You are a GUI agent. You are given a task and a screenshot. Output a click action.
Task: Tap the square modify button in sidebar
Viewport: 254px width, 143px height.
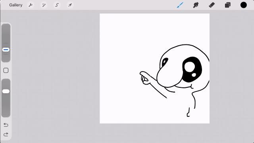coord(6,70)
